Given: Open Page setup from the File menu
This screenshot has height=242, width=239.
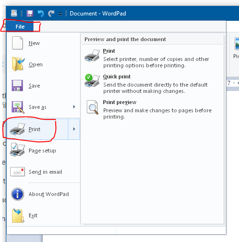Looking at the screenshot, I should [x=43, y=151].
